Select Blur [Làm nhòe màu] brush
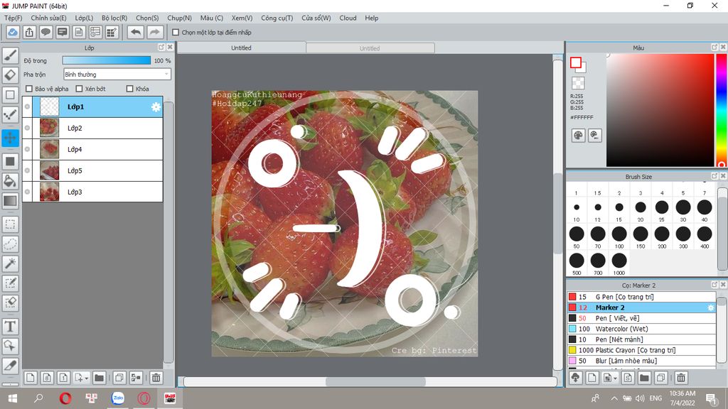Image resolution: width=728 pixels, height=409 pixels. pyautogui.click(x=641, y=361)
